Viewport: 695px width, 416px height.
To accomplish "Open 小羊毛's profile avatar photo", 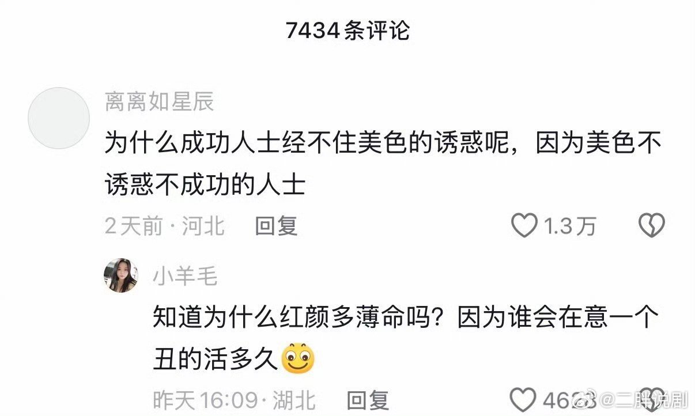I will coord(120,275).
